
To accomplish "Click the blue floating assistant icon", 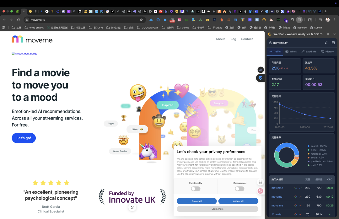I will pos(260,78).
